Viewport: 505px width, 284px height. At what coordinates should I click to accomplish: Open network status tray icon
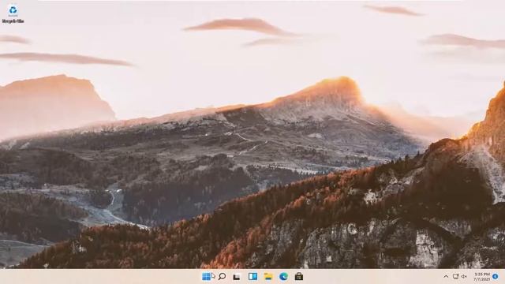tap(456, 277)
